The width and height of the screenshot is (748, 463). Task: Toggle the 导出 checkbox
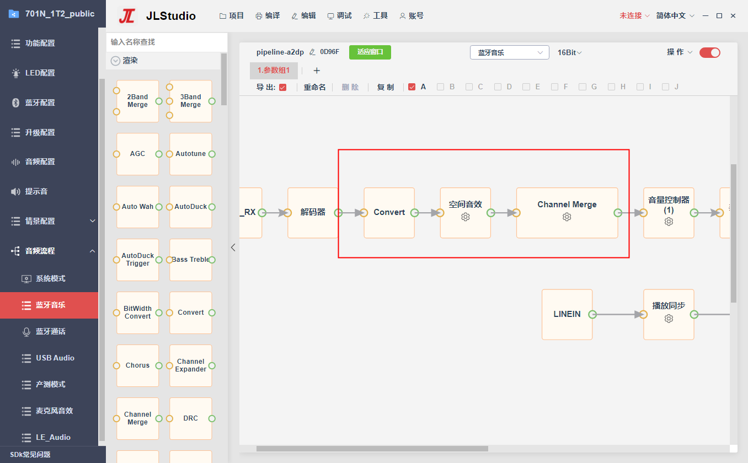pyautogui.click(x=283, y=87)
